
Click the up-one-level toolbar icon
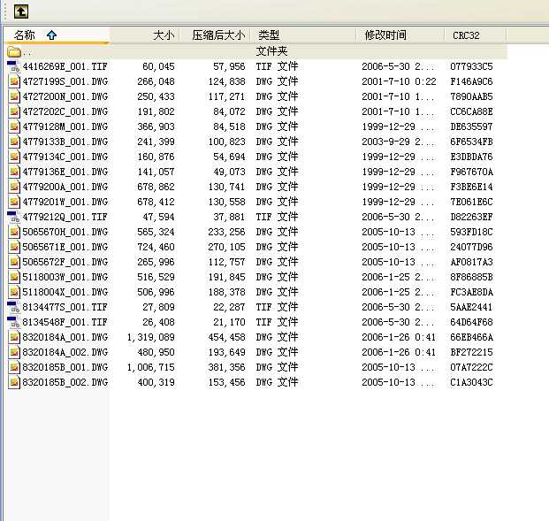point(21,11)
